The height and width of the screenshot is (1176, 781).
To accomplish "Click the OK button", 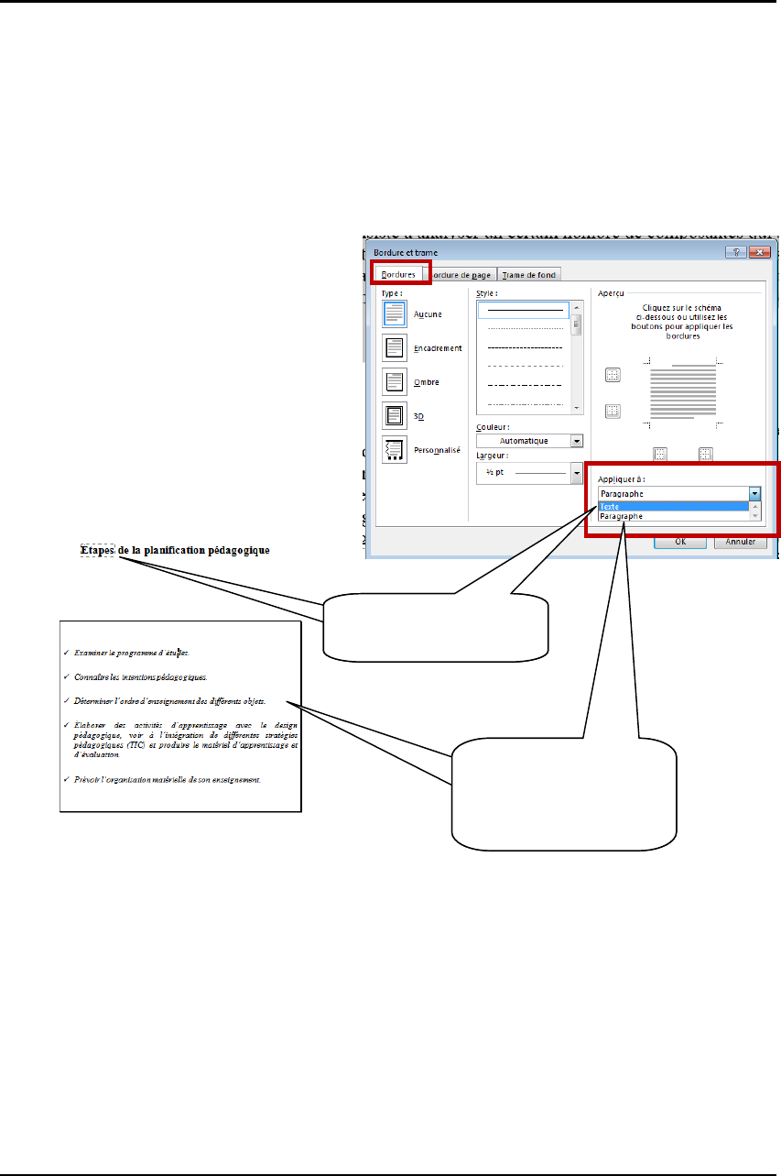I will tap(680, 542).
